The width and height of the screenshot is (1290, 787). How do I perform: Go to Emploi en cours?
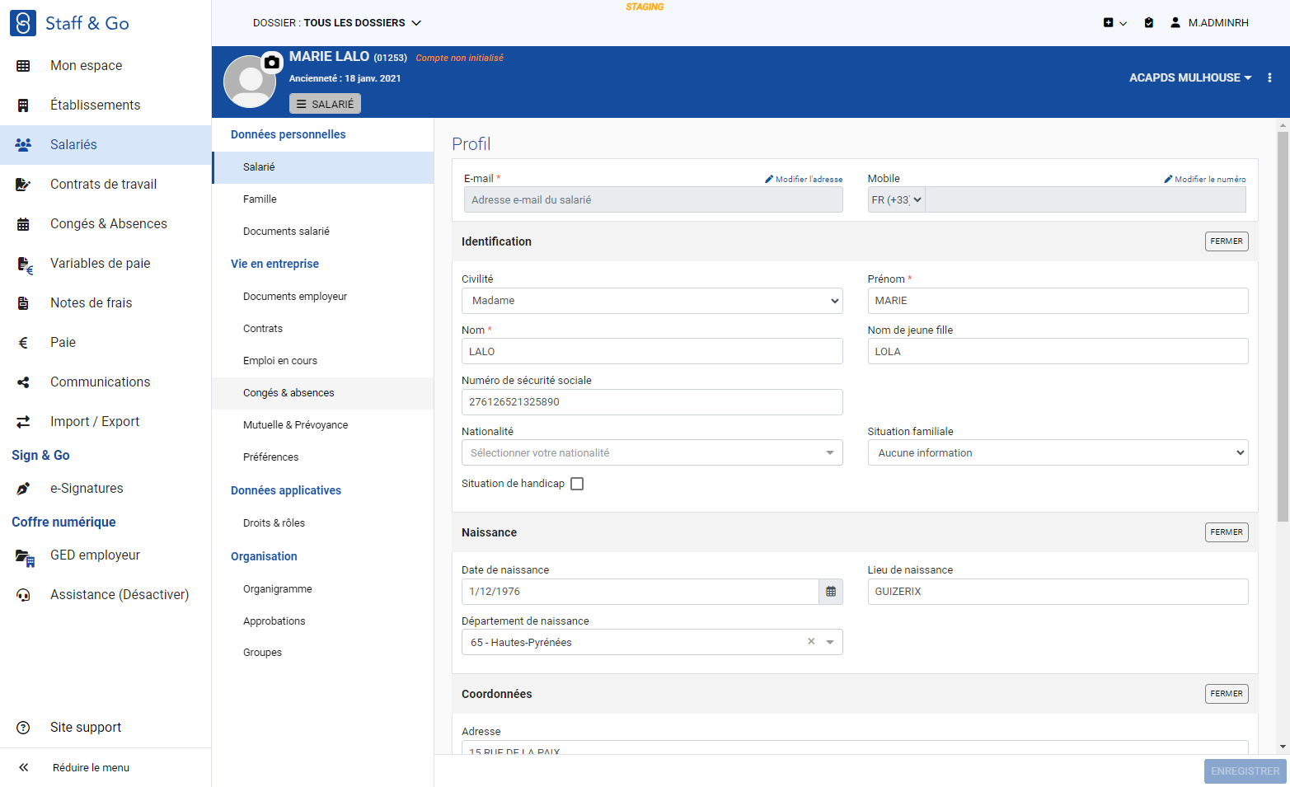click(x=323, y=361)
